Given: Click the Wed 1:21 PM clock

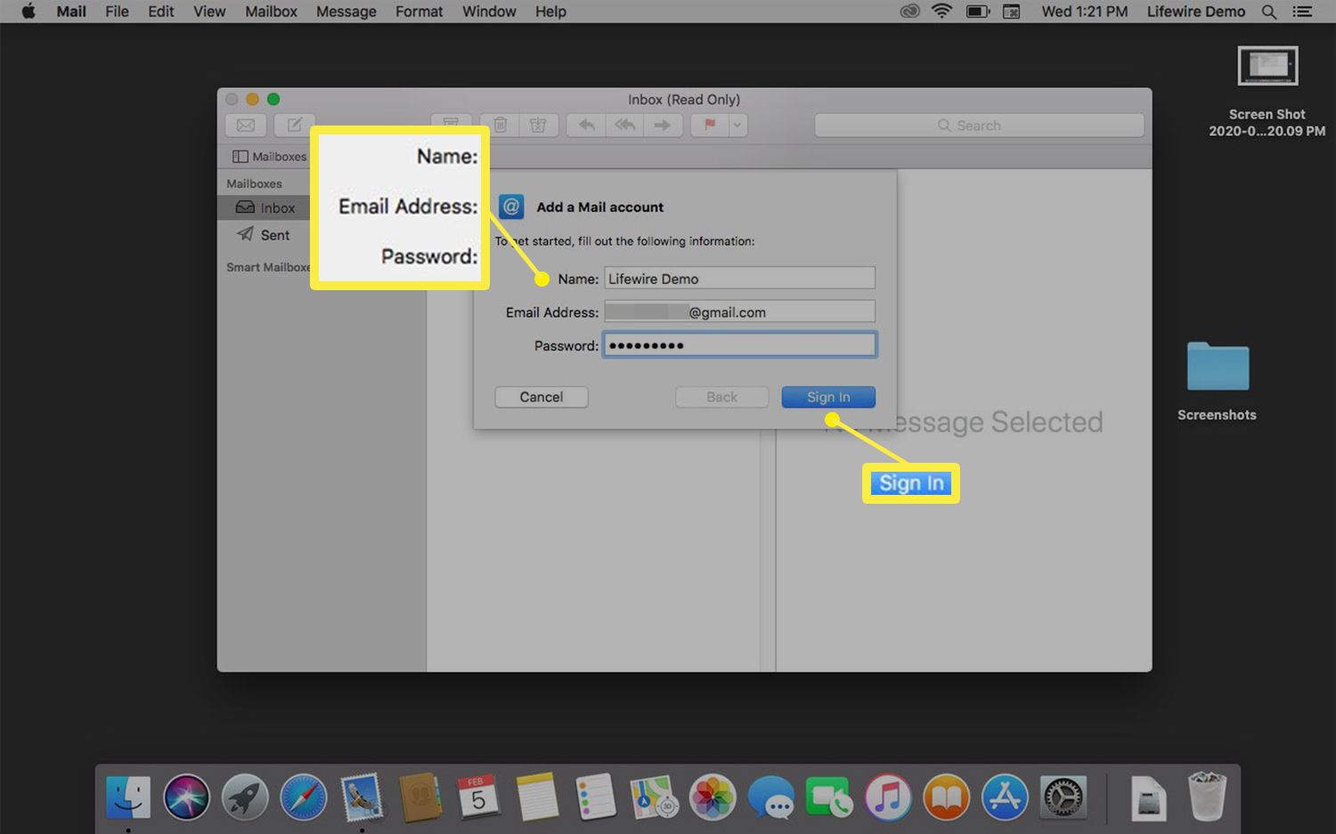Looking at the screenshot, I should [x=1085, y=12].
